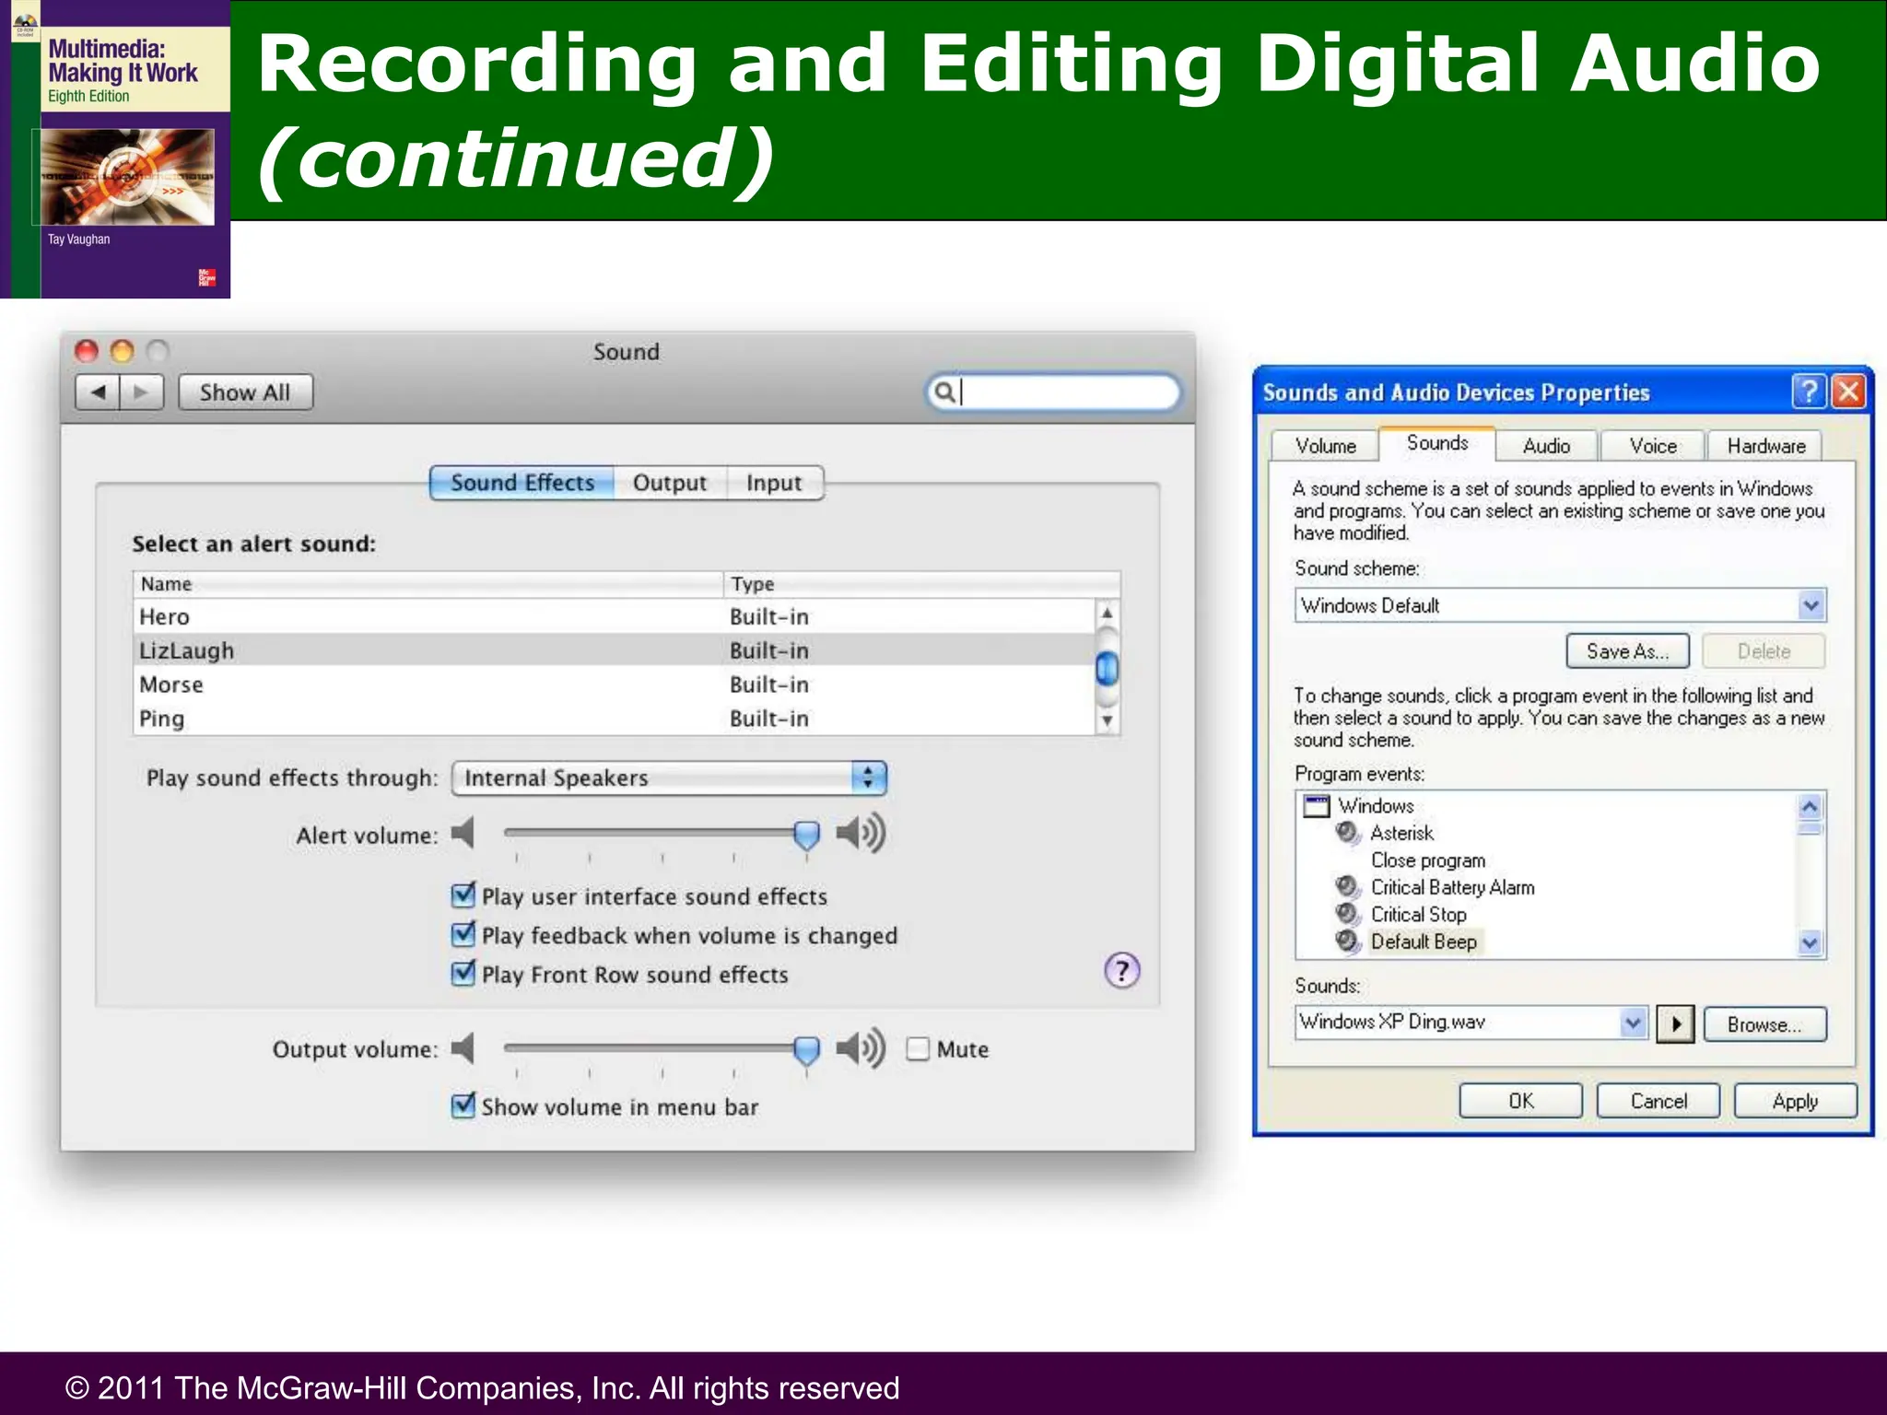The width and height of the screenshot is (1887, 1415).
Task: Click into the Sound preferences search field
Action: click(1053, 392)
